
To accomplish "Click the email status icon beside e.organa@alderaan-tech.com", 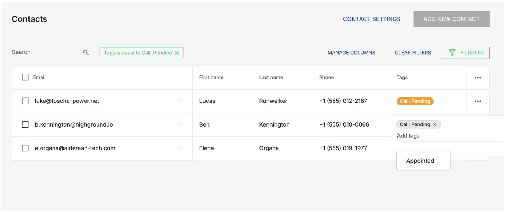I will tap(180, 148).
